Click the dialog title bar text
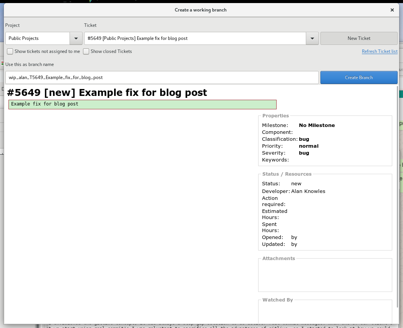This screenshot has height=328, width=403. click(201, 10)
